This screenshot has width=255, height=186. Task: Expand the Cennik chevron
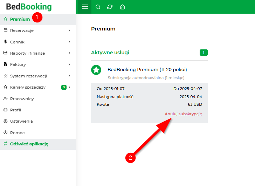[x=69, y=42]
